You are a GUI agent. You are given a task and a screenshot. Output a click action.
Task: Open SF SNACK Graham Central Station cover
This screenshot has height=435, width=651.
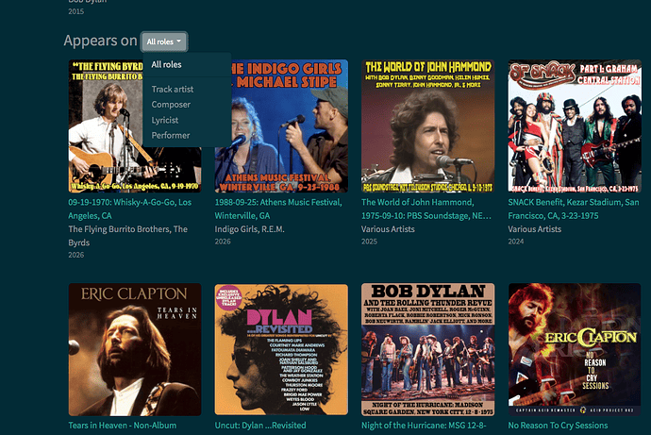[x=575, y=125]
